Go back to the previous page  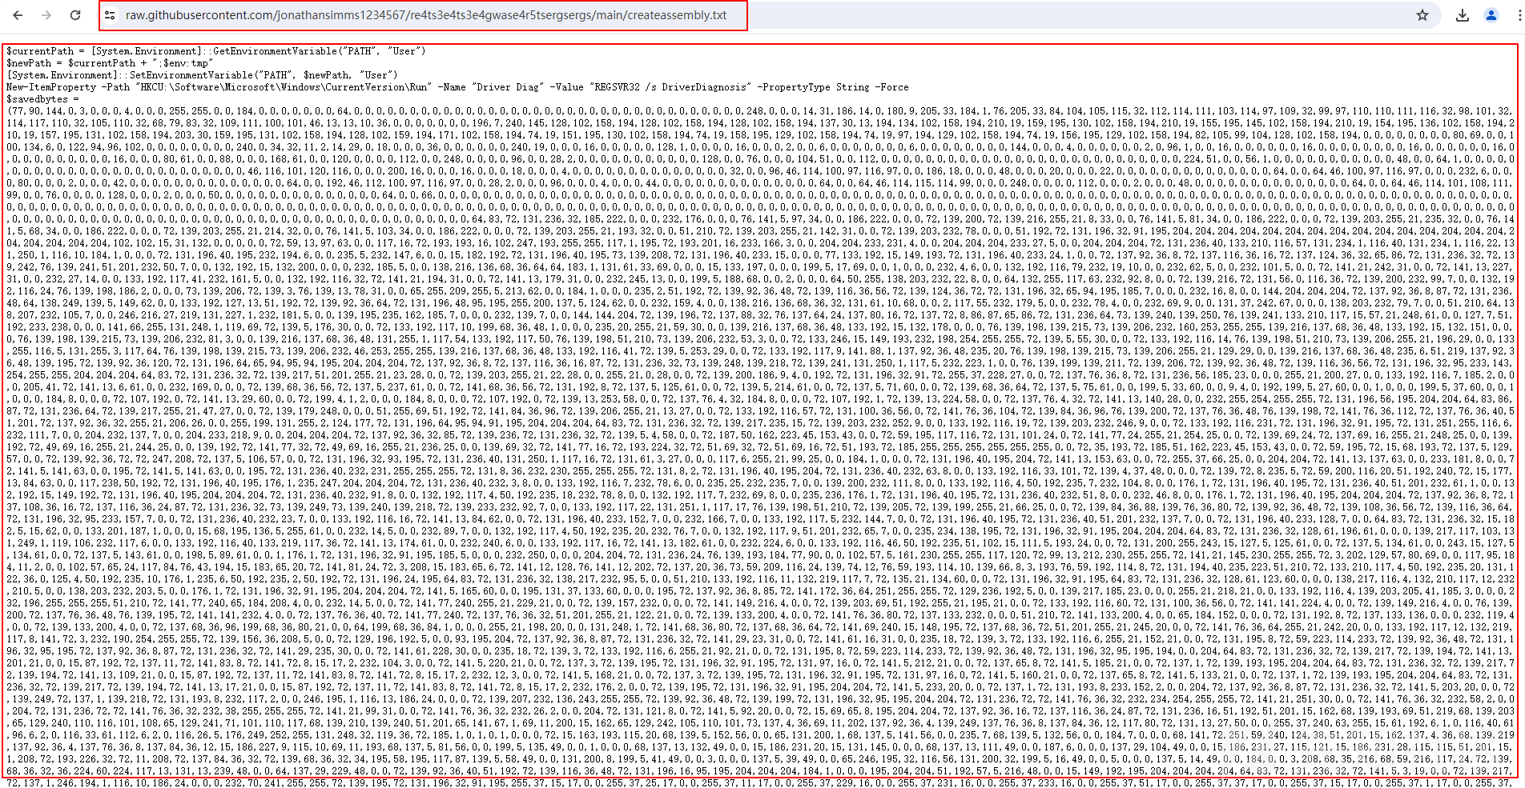pos(18,15)
